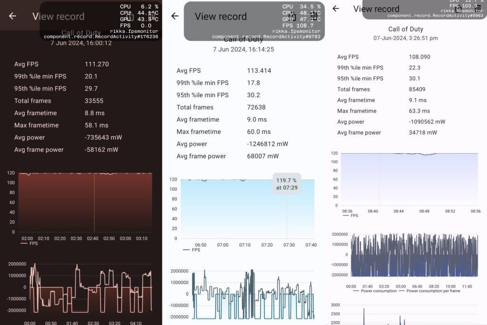Select the Max frametime value 60.0 ms
The width and height of the screenshot is (487, 325).
pyautogui.click(x=259, y=132)
